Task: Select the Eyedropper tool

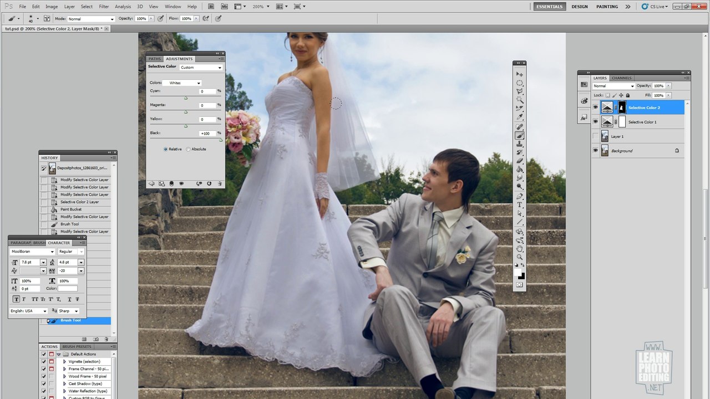Action: coord(520,117)
